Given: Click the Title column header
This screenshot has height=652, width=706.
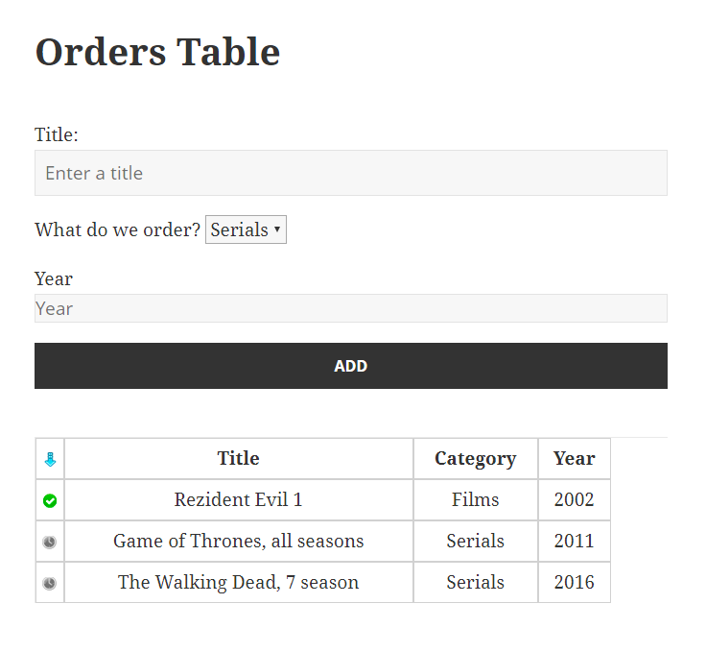Looking at the screenshot, I should (x=239, y=459).
